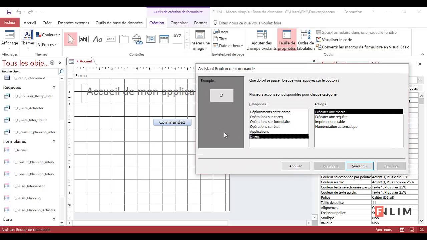Select Déplacements entre enreg. category
This screenshot has height=240, width=427.
pyautogui.click(x=279, y=112)
